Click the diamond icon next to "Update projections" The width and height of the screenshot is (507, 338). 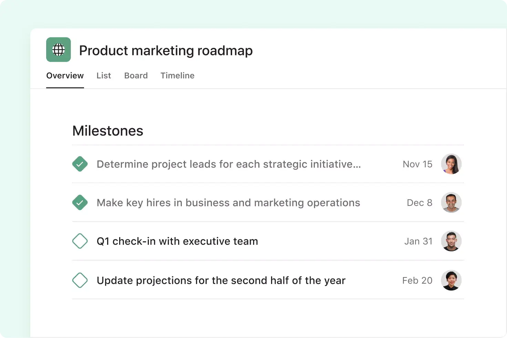pyautogui.click(x=80, y=280)
